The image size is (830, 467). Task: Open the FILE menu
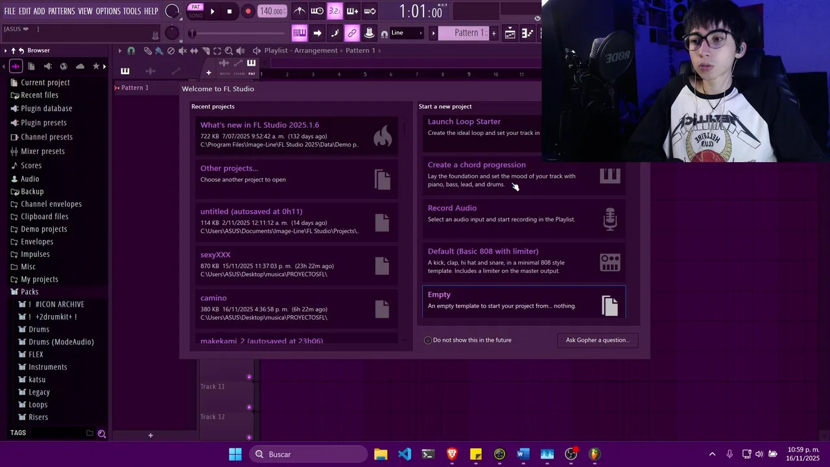pos(10,11)
